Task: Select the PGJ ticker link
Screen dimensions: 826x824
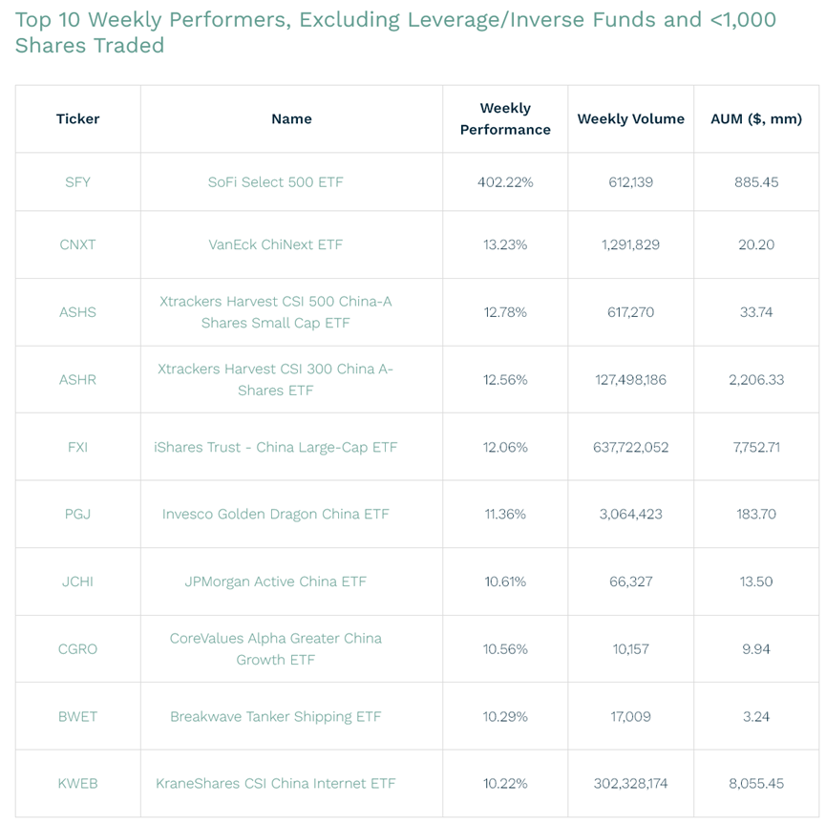Action: 77,514
